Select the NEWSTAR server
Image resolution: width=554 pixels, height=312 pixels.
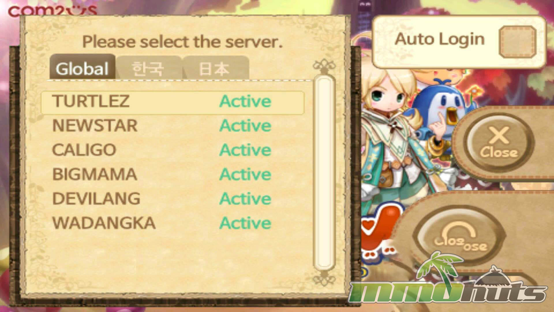pos(173,126)
